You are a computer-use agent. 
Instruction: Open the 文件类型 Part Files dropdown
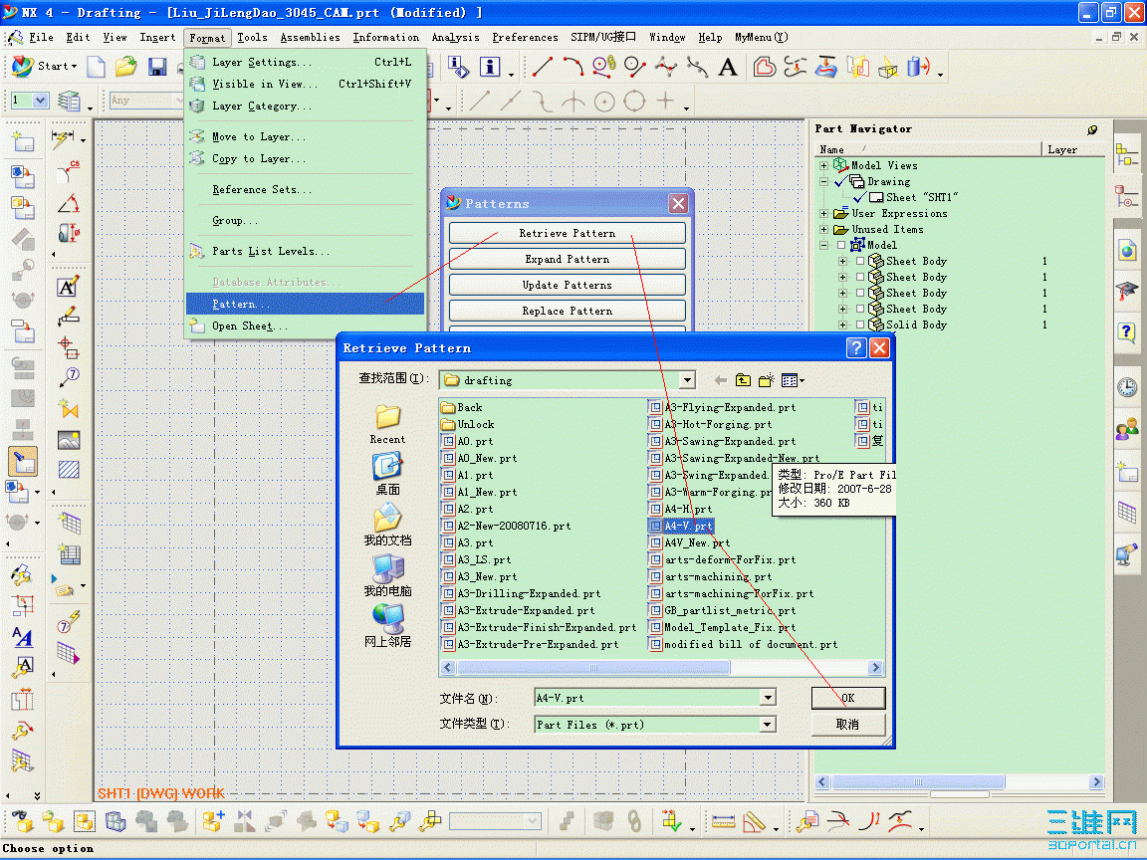click(x=768, y=725)
